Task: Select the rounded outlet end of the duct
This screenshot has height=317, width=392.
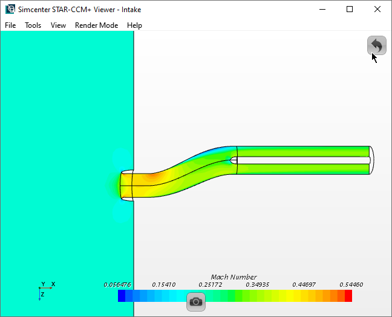Action: 373,161
